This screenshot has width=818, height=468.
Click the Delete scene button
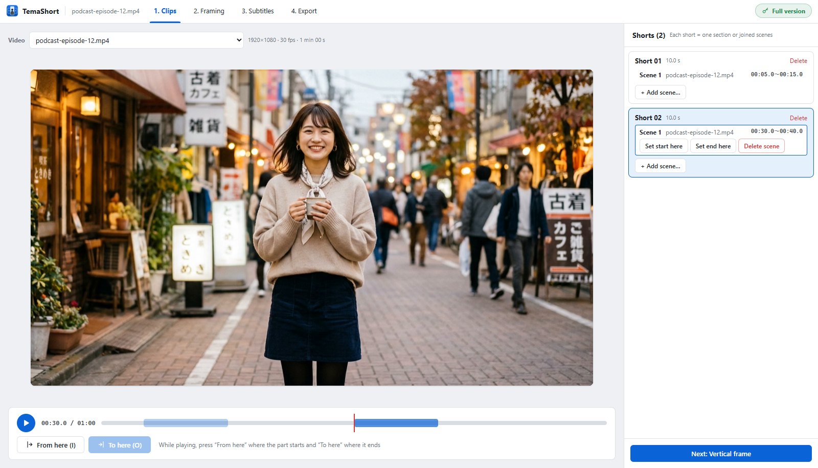pyautogui.click(x=761, y=146)
